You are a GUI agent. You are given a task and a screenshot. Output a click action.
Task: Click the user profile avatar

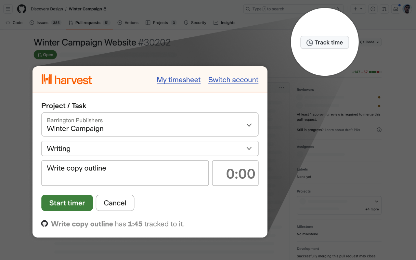pos(407,9)
